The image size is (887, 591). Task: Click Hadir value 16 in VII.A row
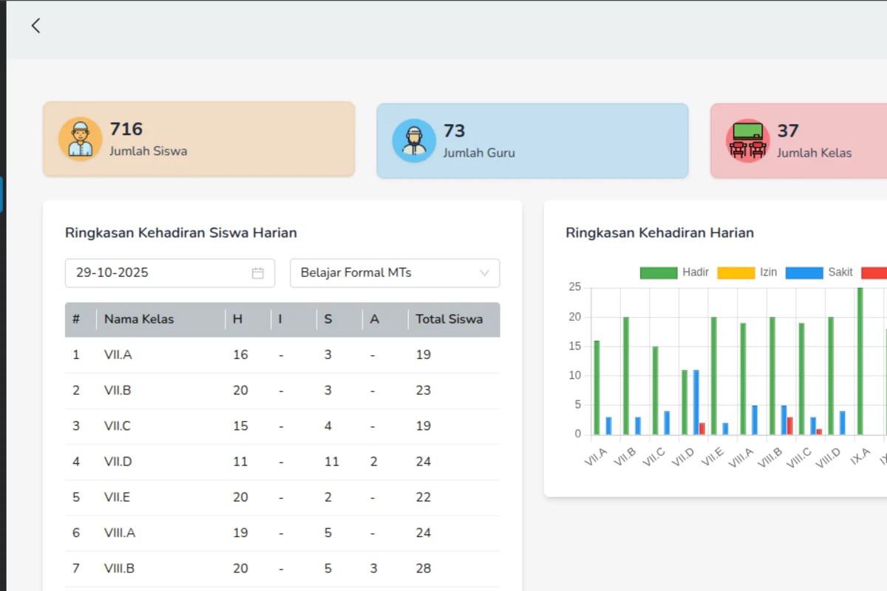tap(240, 355)
